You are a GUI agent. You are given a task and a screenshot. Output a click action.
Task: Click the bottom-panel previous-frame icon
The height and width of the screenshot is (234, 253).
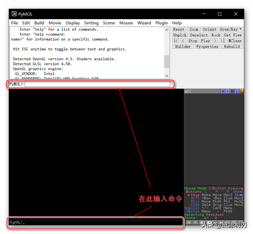pyautogui.click(x=196, y=223)
